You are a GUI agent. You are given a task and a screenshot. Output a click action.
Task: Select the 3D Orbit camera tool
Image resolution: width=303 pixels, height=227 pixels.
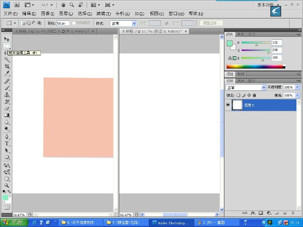(x=7, y=172)
